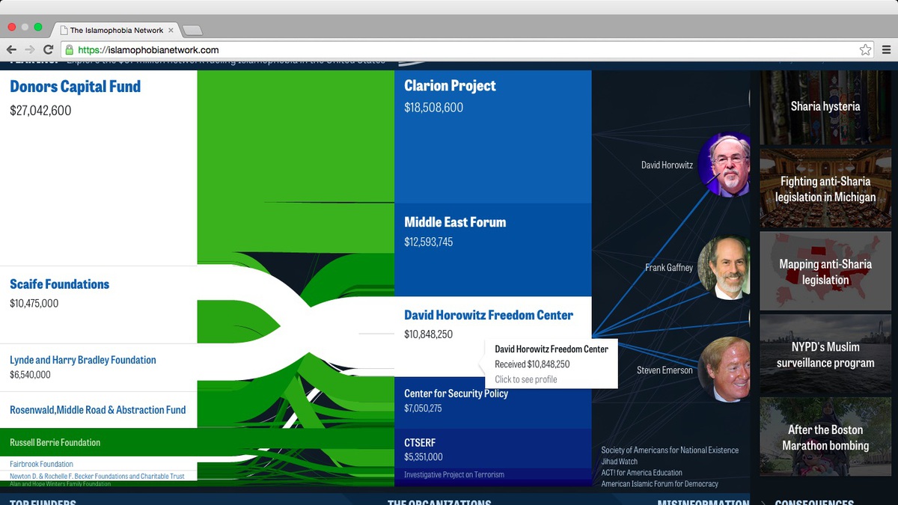The image size is (898, 505).
Task: Go back using the browser back arrow
Action: pyautogui.click(x=11, y=49)
